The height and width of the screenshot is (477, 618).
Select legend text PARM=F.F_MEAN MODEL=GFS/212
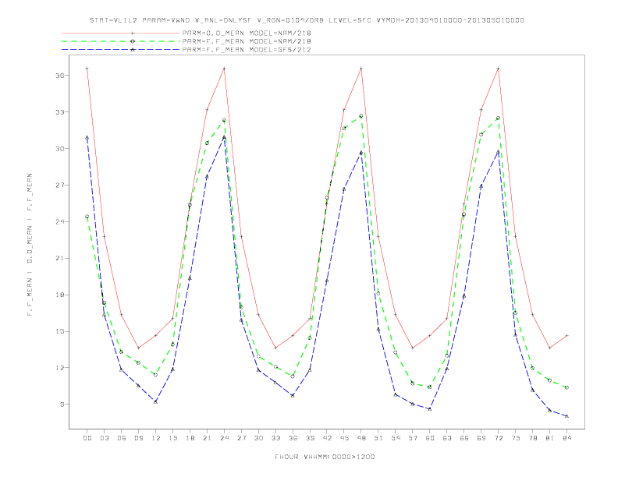247,50
